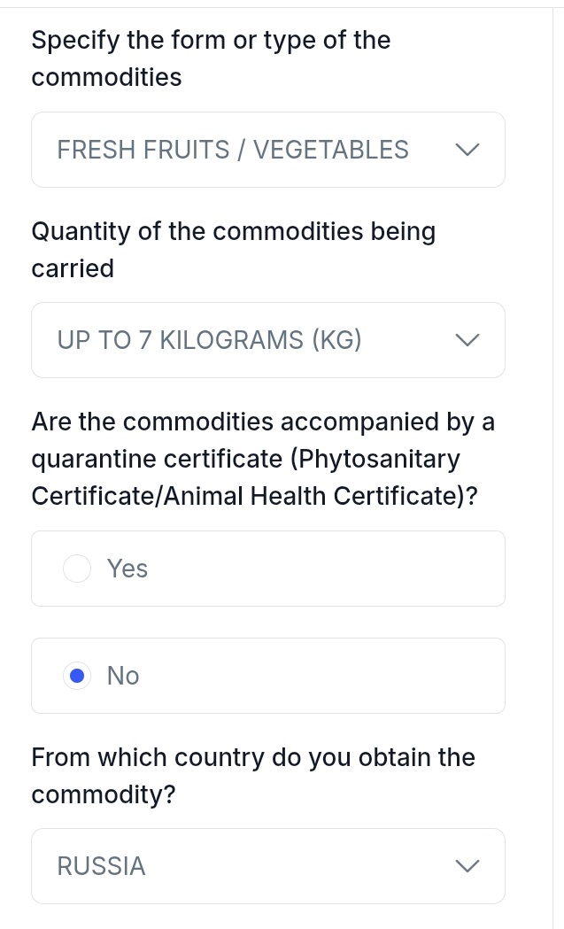Click the chevron beside FRESH FRUITS / VEGETABLES
Image resolution: width=564 pixels, height=929 pixels.
tap(467, 151)
